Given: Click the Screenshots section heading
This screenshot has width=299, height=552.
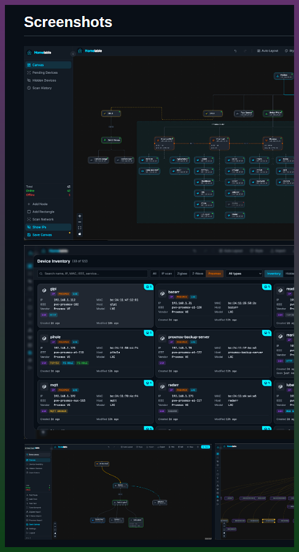Looking at the screenshot, I should [68, 22].
